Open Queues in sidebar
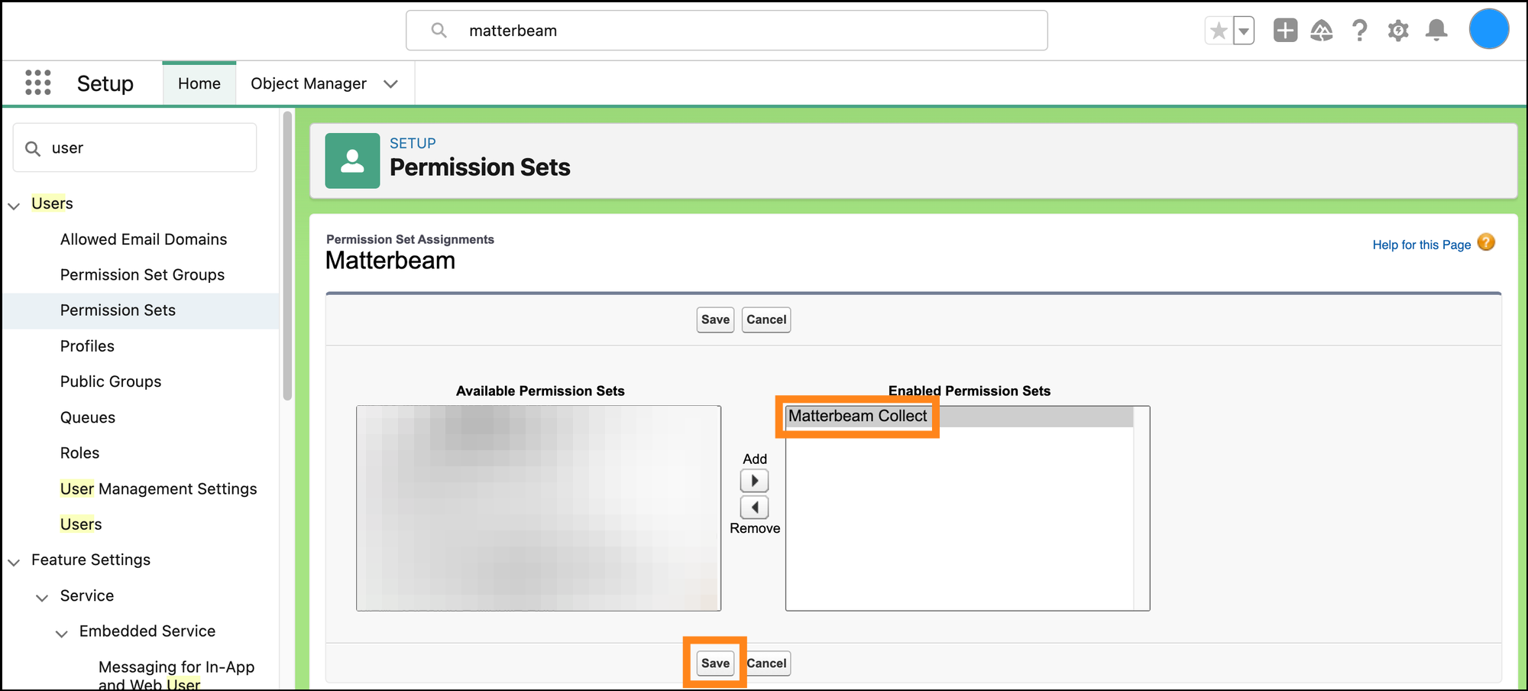1528x691 pixels. click(x=88, y=417)
